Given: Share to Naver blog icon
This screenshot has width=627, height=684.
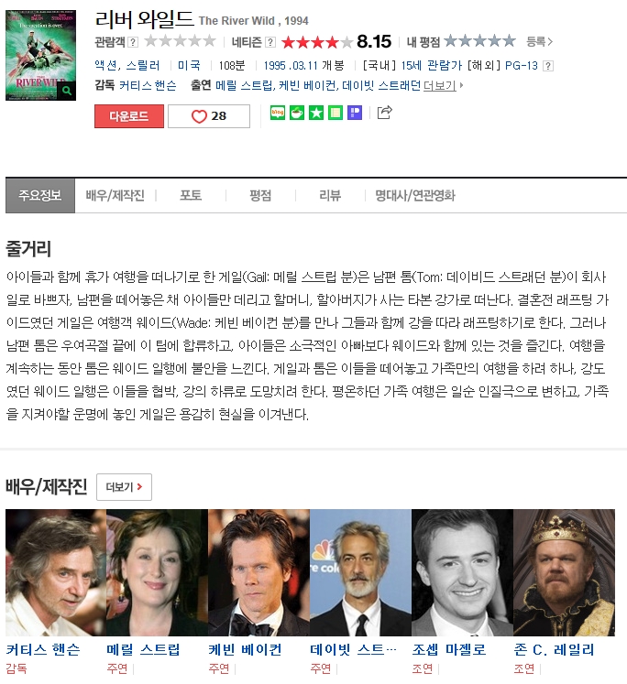Looking at the screenshot, I should (278, 113).
